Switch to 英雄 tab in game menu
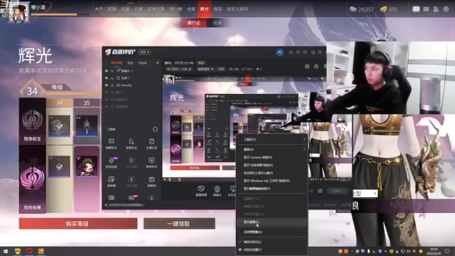 click(112, 9)
